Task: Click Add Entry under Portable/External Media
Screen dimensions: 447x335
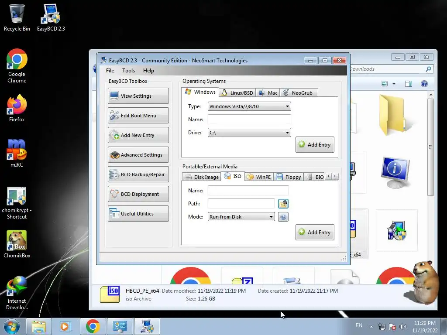Action: [315, 232]
